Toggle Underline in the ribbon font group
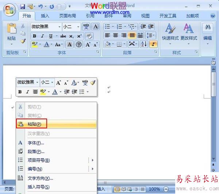This screenshot has width=219, height=194. pyautogui.click(x=51, y=36)
